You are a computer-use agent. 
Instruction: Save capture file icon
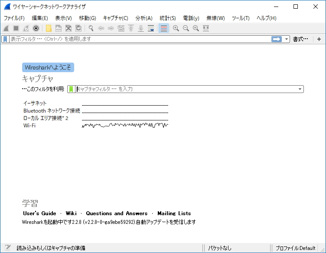coord(59,28)
